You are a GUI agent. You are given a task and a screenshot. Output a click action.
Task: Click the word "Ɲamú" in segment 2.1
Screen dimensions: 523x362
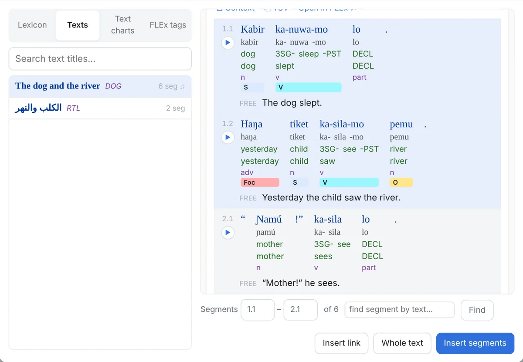coord(269,219)
